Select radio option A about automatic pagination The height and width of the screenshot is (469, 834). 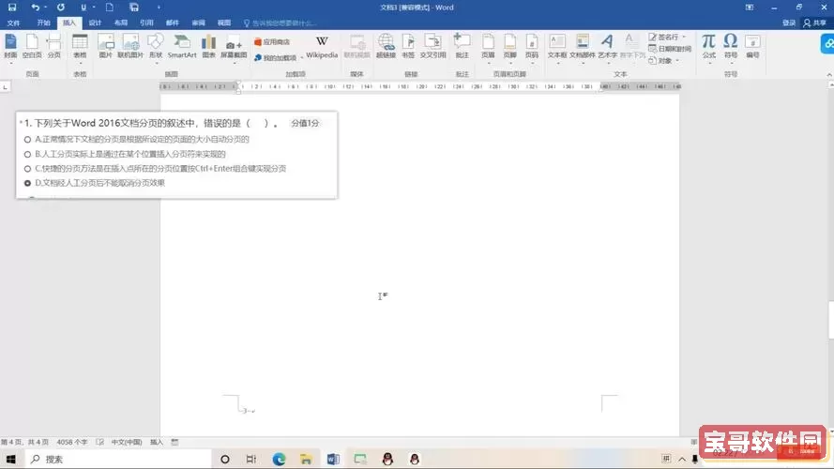28,139
